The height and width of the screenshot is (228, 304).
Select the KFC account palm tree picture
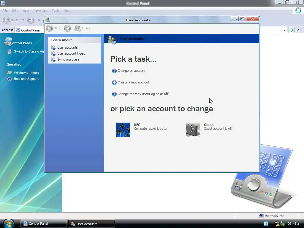123,130
